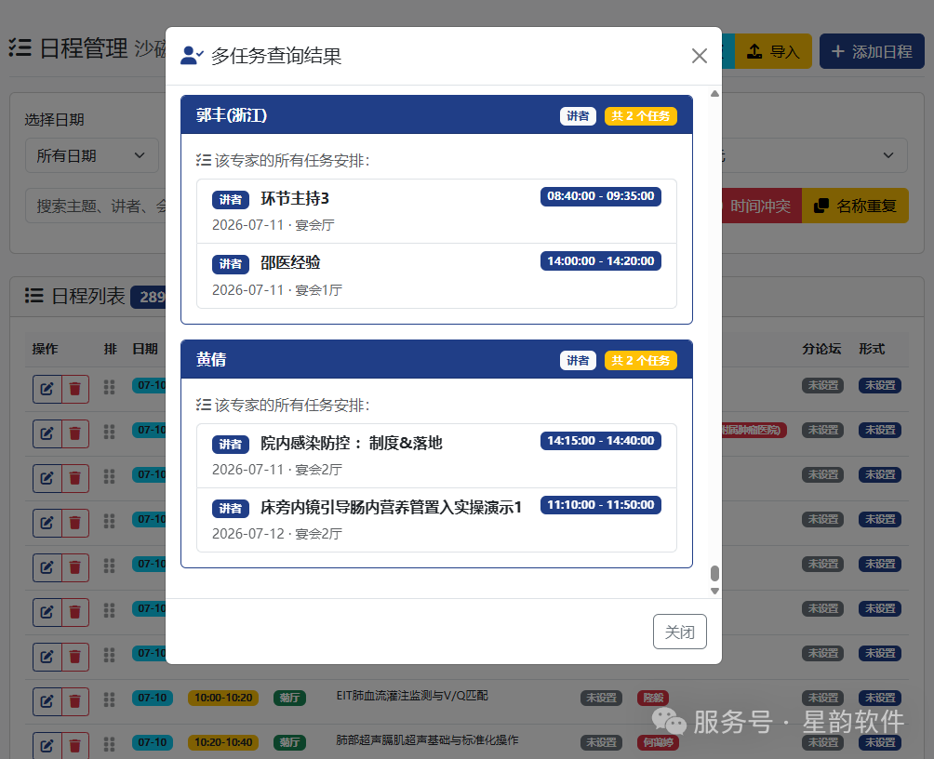934x759 pixels.
Task: Click the 08:40:00 - 09:35:00 time badge
Action: click(x=600, y=196)
